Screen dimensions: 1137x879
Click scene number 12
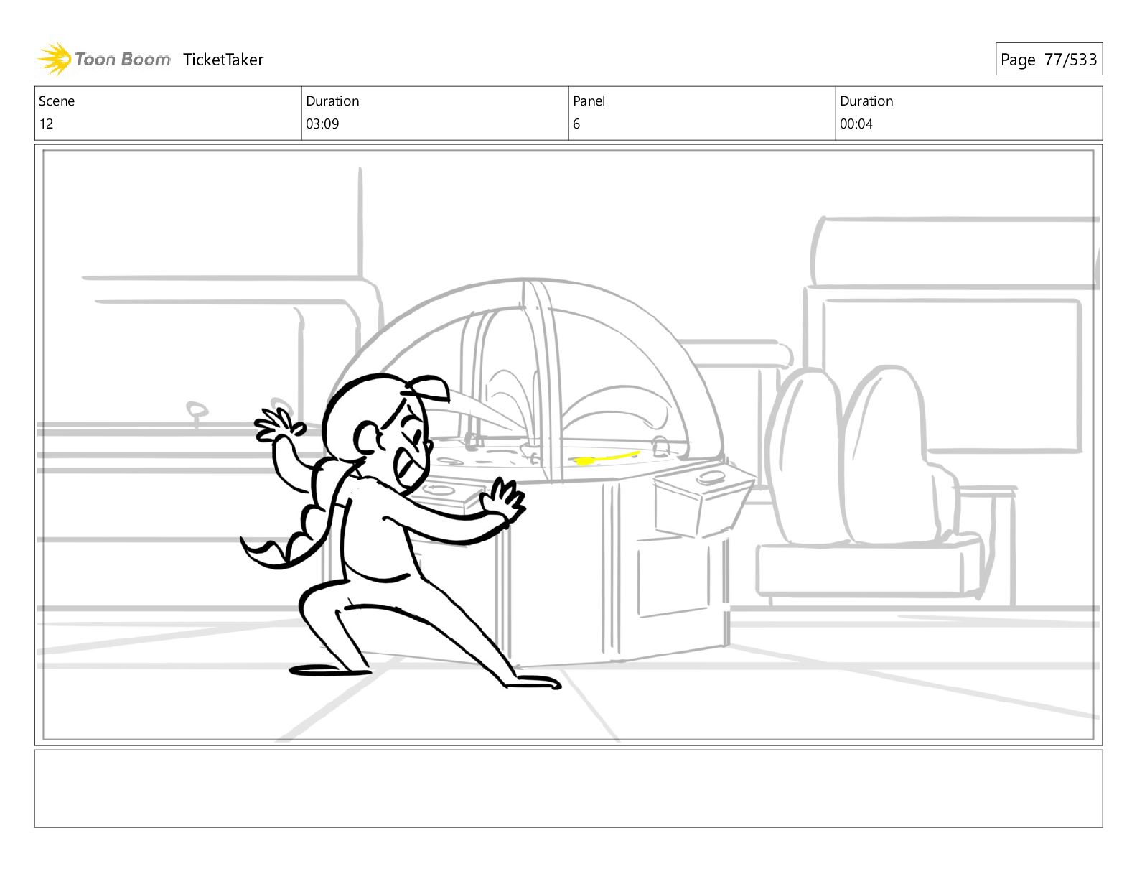pyautogui.click(x=46, y=124)
